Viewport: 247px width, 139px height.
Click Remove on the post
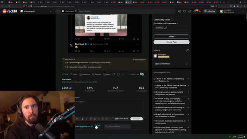pos(96,74)
